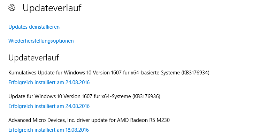Viewport: 253px width, 138px height.
Task: Click date 24.08.2016 under the cumulative update
Action: click(x=77, y=82)
